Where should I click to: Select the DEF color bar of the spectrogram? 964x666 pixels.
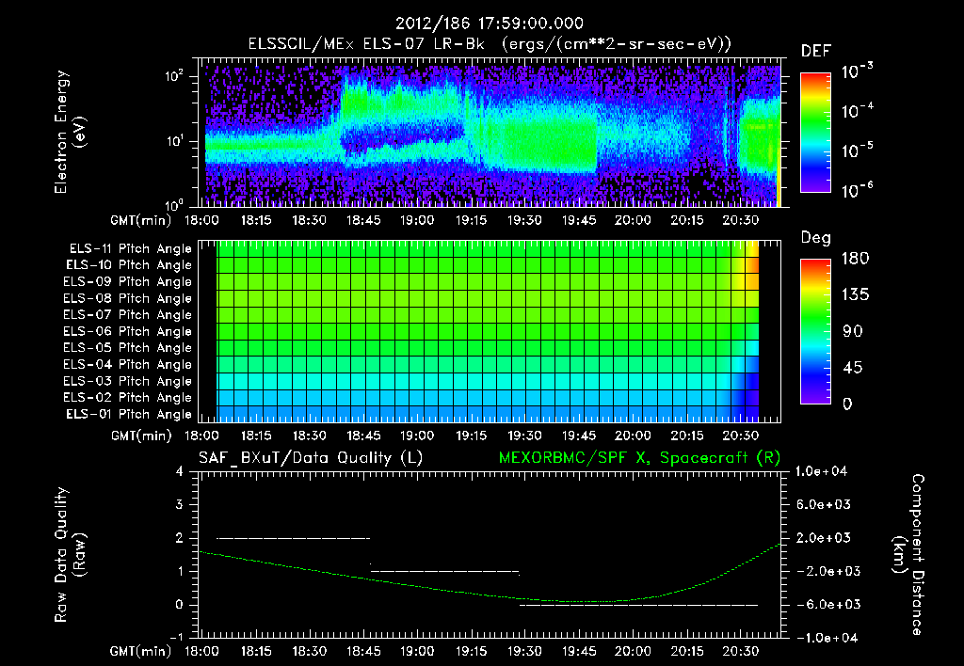point(815,133)
